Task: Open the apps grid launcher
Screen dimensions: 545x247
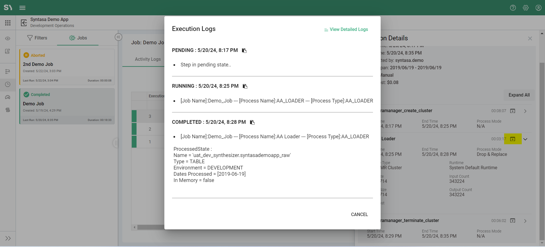Action: pos(8,23)
